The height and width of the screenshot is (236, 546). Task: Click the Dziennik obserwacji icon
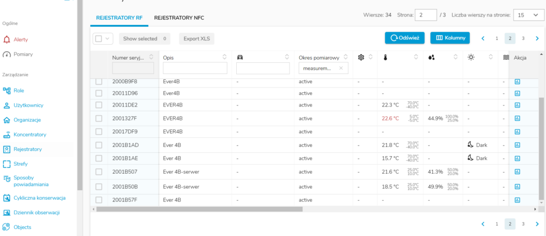[6, 213]
